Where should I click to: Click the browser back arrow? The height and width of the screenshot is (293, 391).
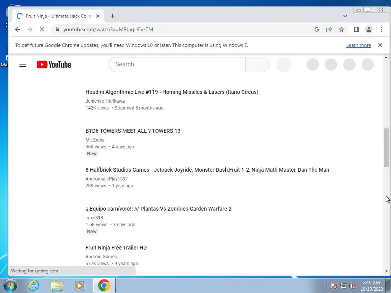click(x=18, y=29)
